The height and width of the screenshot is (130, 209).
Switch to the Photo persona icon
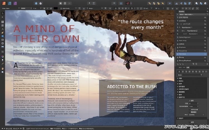(15, 3)
